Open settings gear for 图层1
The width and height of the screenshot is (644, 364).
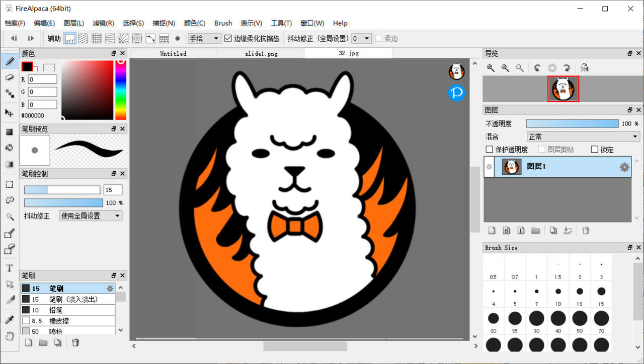pos(624,167)
